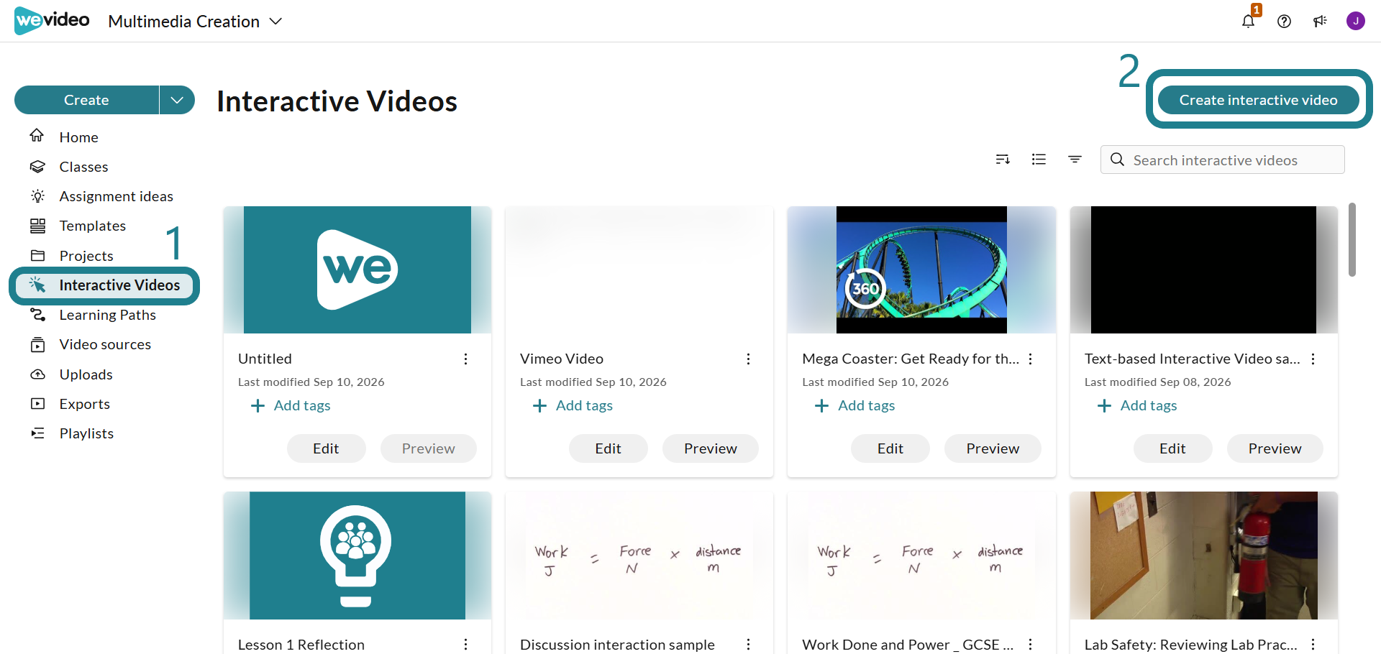This screenshot has height=654, width=1381.
Task: Click the Exports icon
Action: (x=37, y=404)
